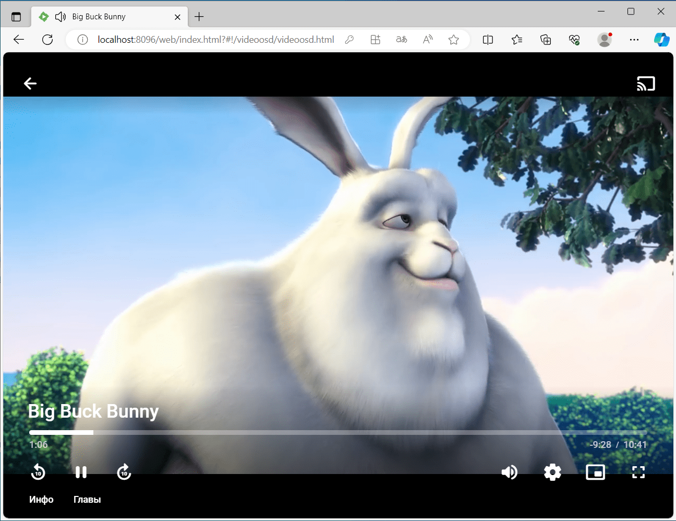Refresh the browser page
Viewport: 676px width, 521px height.
point(47,40)
